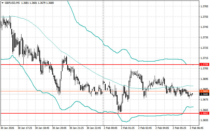The width and height of the screenshot is (210, 131).
Task: Click the 30 Jan 18:45 time label
Action: [42, 128]
